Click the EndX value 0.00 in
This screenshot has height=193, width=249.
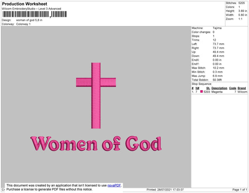[x=217, y=60]
